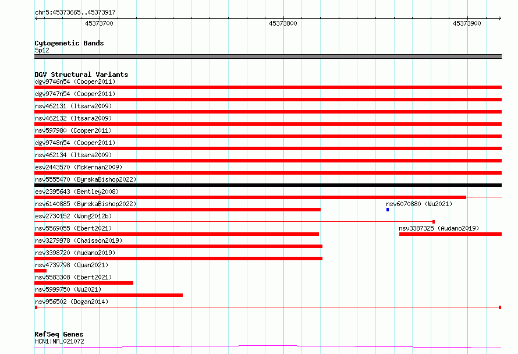Click the esv2730152 thin line end marker
Screen dimensions: 518x354
coord(434,222)
